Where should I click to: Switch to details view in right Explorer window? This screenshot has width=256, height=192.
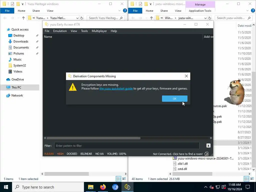click(246, 179)
